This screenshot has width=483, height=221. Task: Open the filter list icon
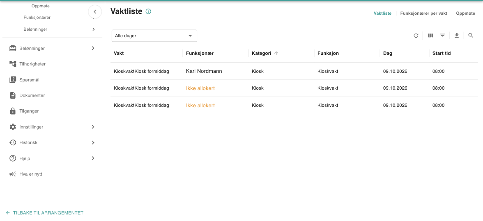coord(442,36)
